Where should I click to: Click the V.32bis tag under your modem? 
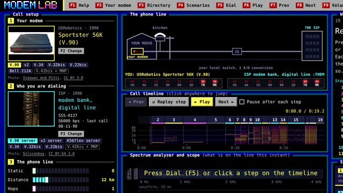point(56,65)
